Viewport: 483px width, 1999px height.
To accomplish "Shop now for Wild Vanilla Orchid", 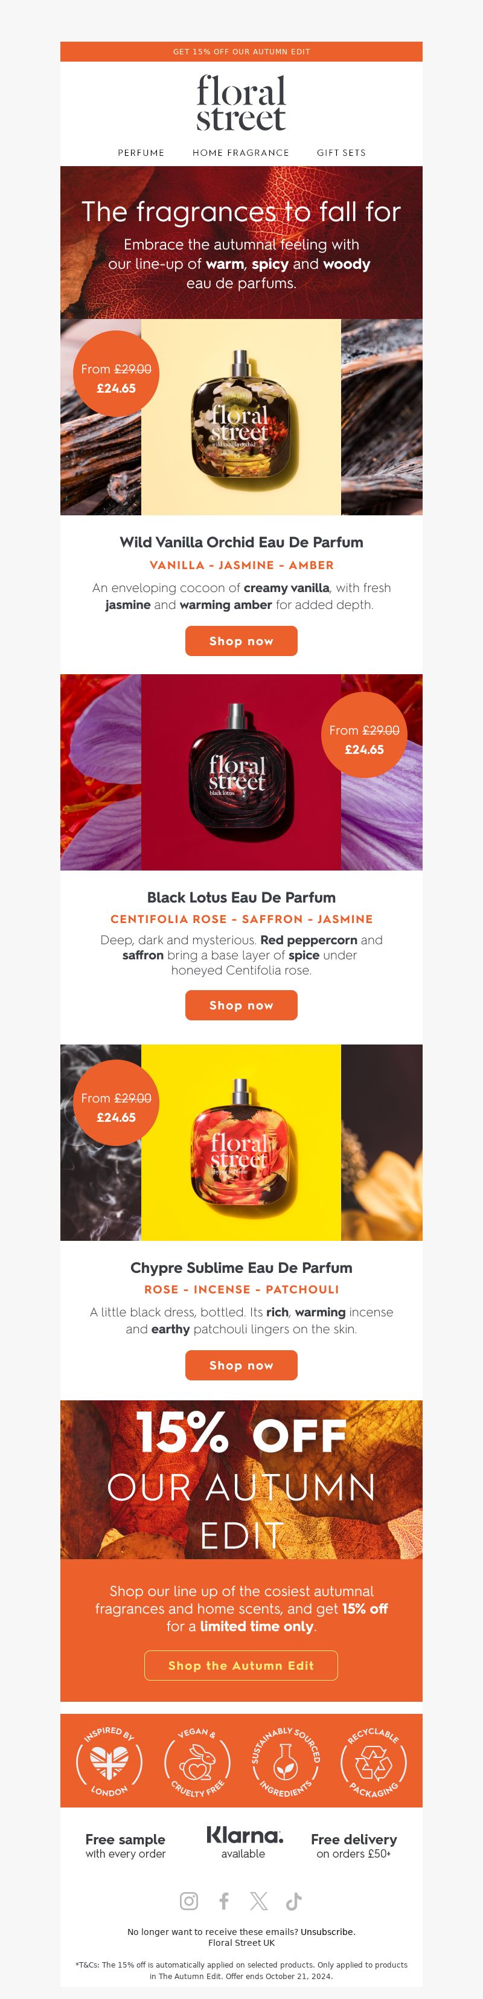I will (x=241, y=641).
